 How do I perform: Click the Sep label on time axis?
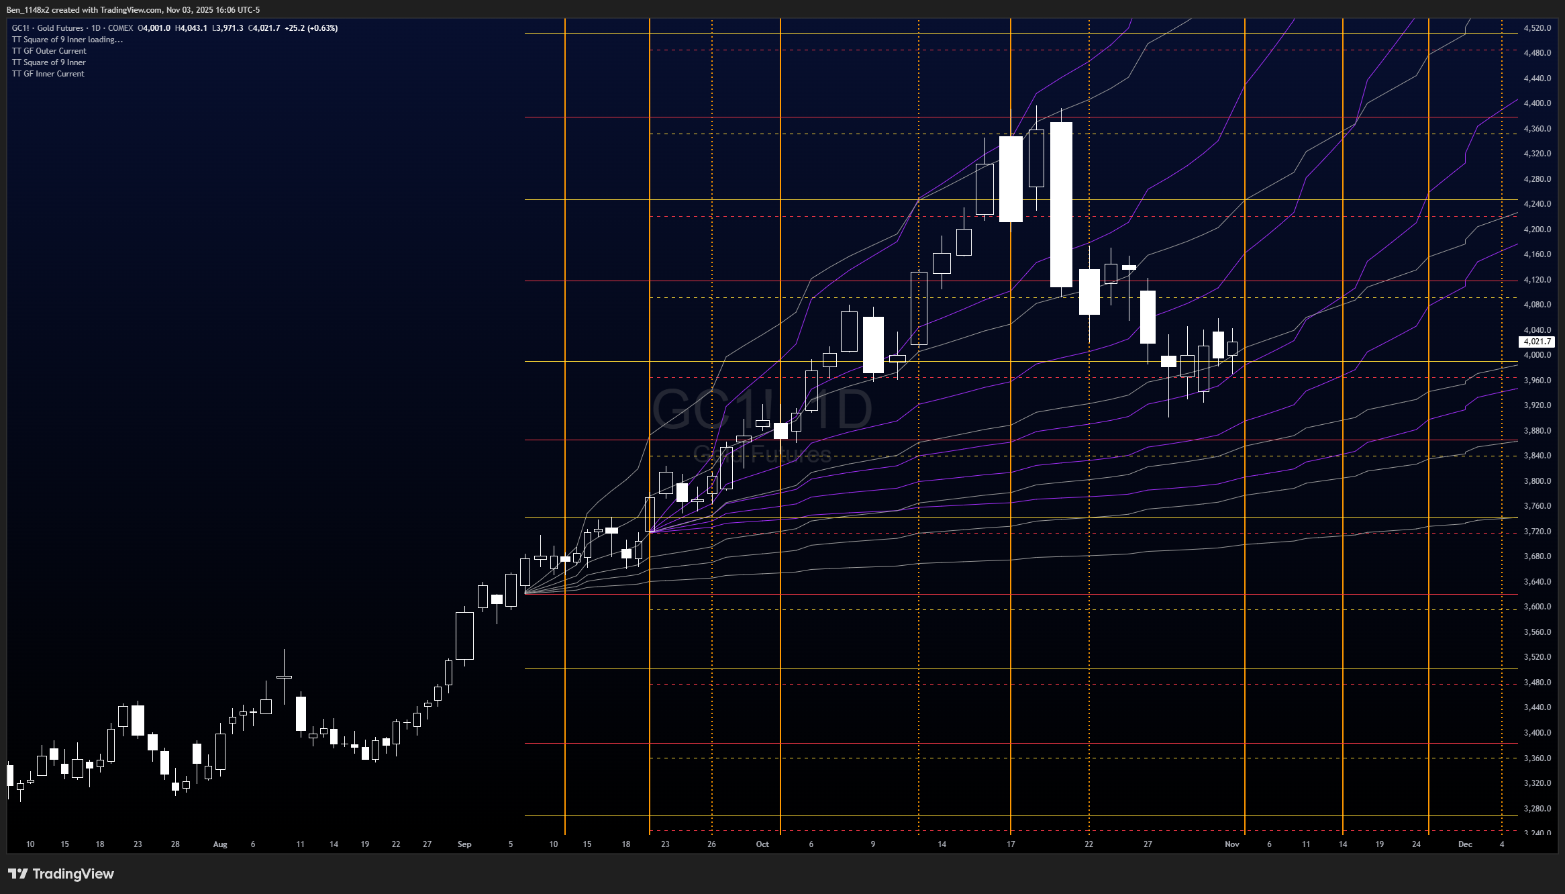pos(464,844)
